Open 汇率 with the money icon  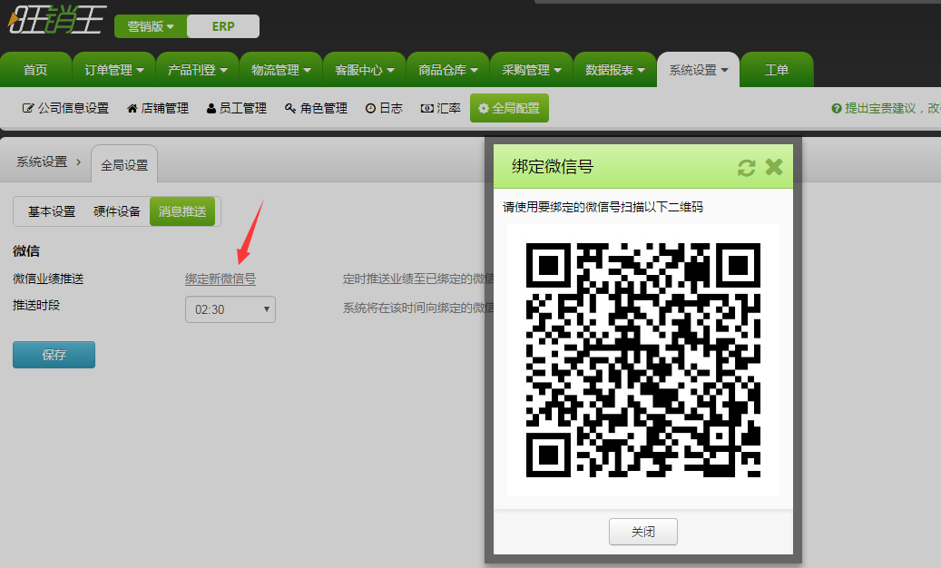[440, 108]
